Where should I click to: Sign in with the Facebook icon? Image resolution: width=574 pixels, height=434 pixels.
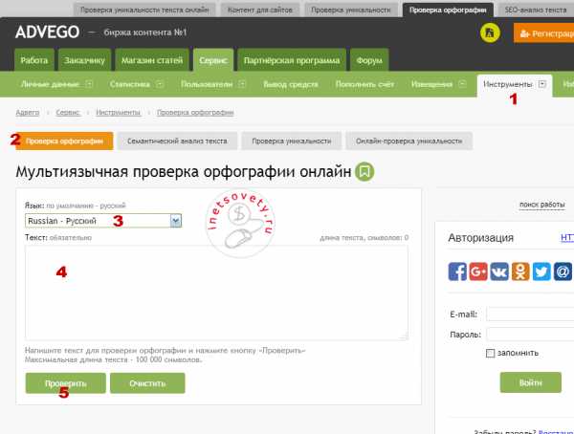pyautogui.click(x=457, y=271)
